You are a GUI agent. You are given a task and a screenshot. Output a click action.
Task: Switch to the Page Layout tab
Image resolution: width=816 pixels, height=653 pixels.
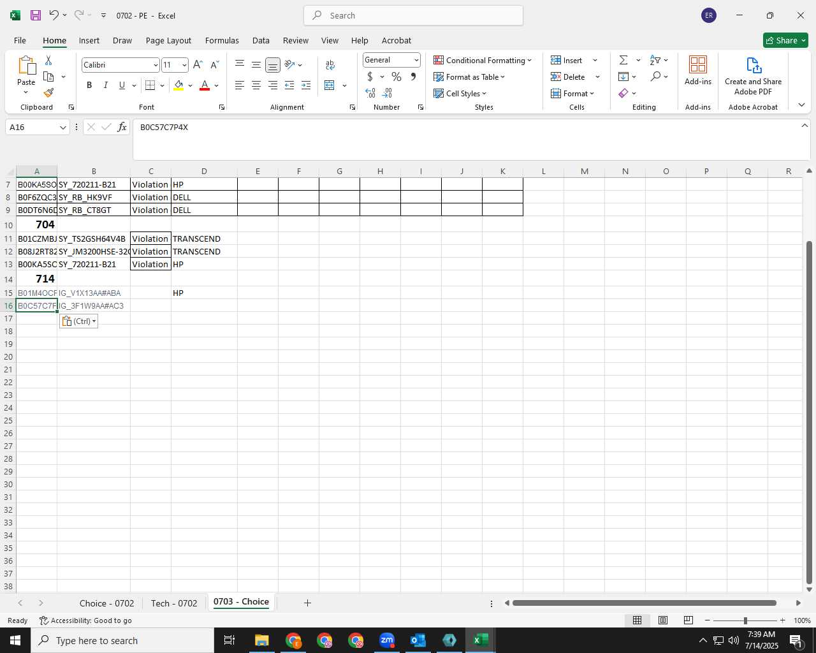(168, 40)
